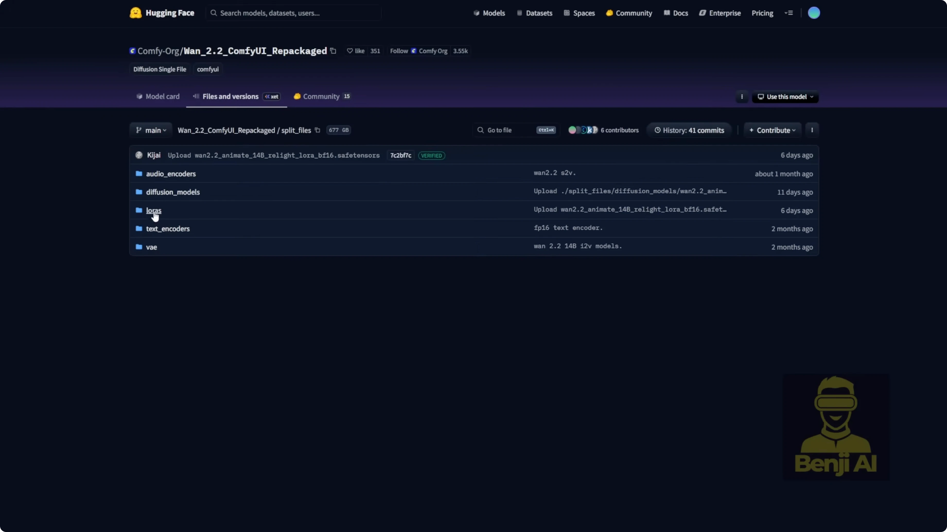
Task: Click the Hugging Face logo icon
Action: point(135,13)
